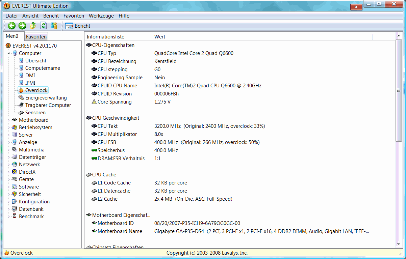The height and width of the screenshot is (259, 406).
Task: Click the Computername icon in tree
Action: coord(21,68)
